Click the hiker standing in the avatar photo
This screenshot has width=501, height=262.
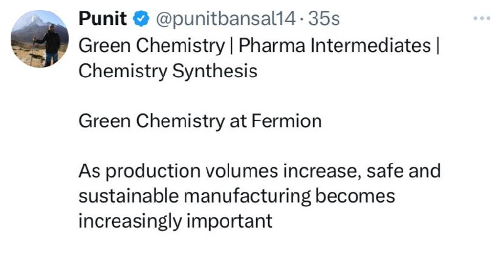click(51, 45)
